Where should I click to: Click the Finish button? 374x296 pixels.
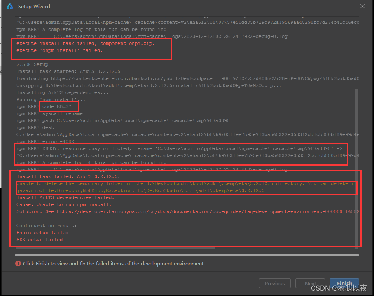(344, 283)
